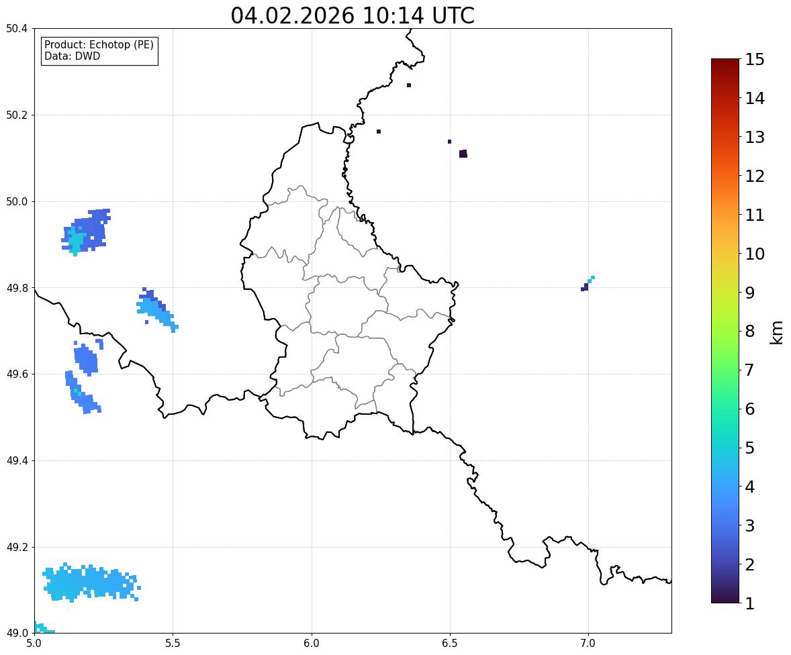Click the latitude axis label 49.4
The width and height of the screenshot is (791, 655).
click(x=17, y=460)
